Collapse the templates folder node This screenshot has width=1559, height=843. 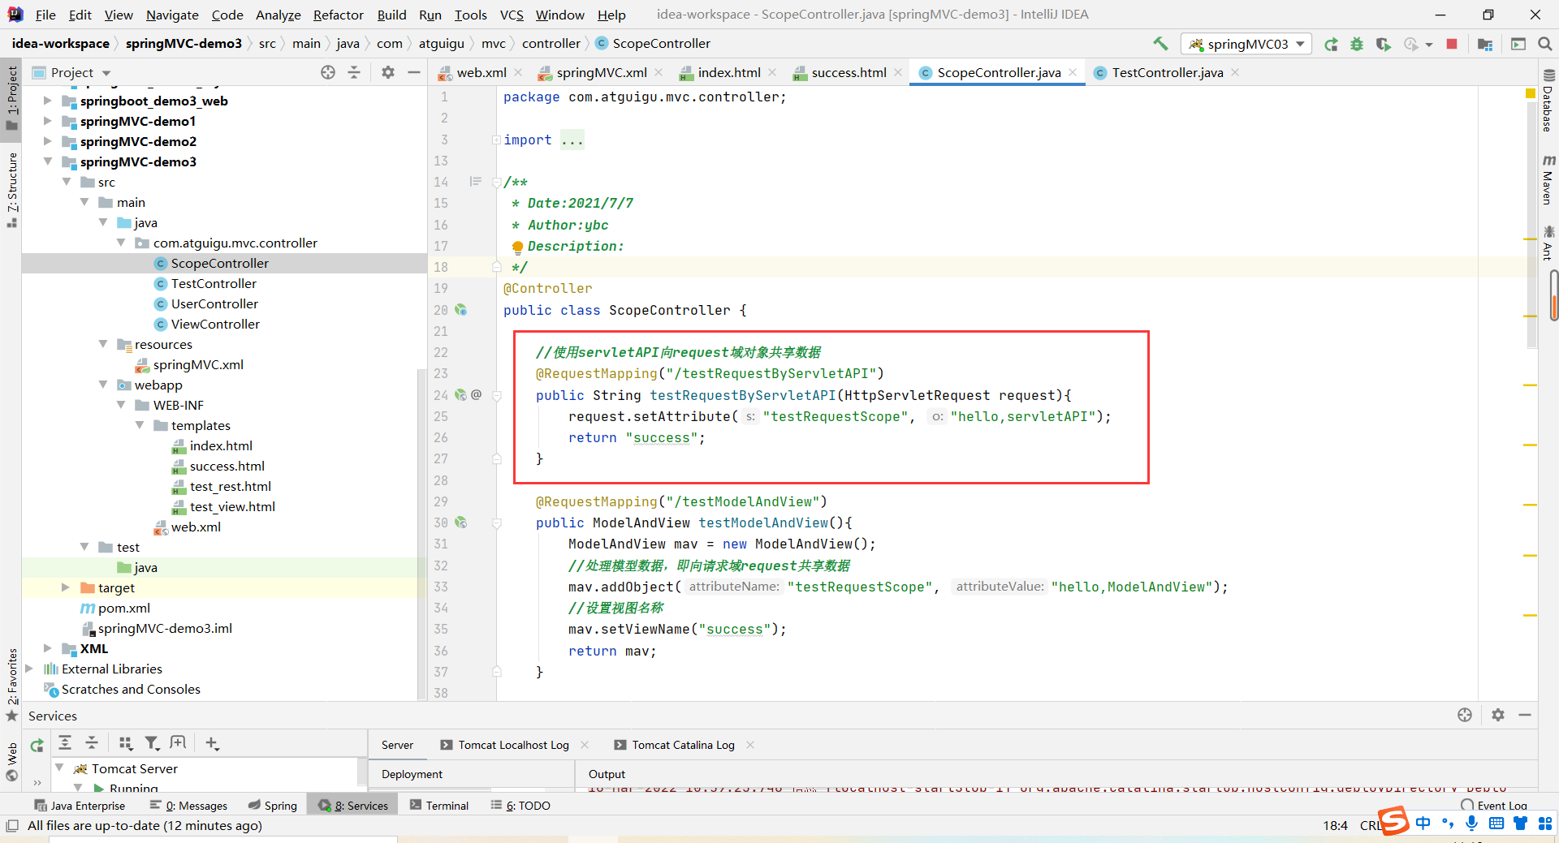(140, 425)
